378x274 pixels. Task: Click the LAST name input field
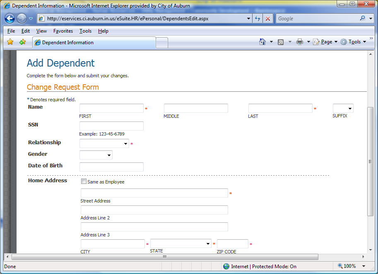click(280, 108)
